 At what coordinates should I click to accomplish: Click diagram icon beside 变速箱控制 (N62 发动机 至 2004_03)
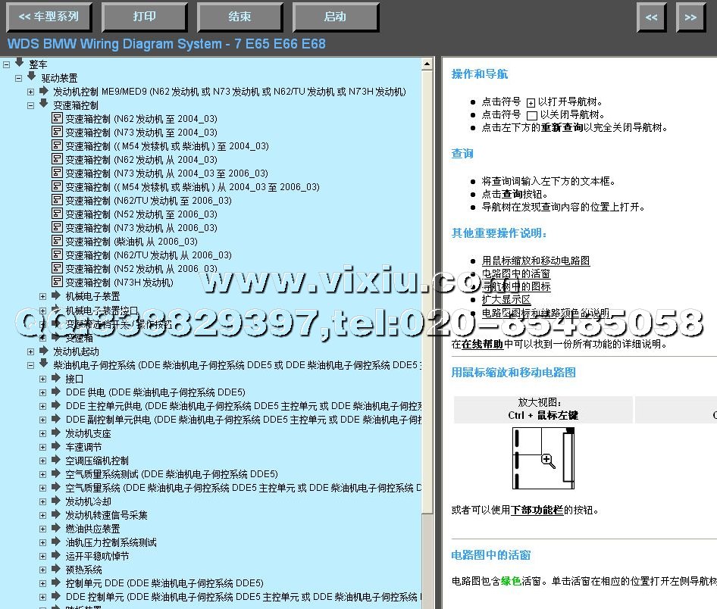[57, 119]
